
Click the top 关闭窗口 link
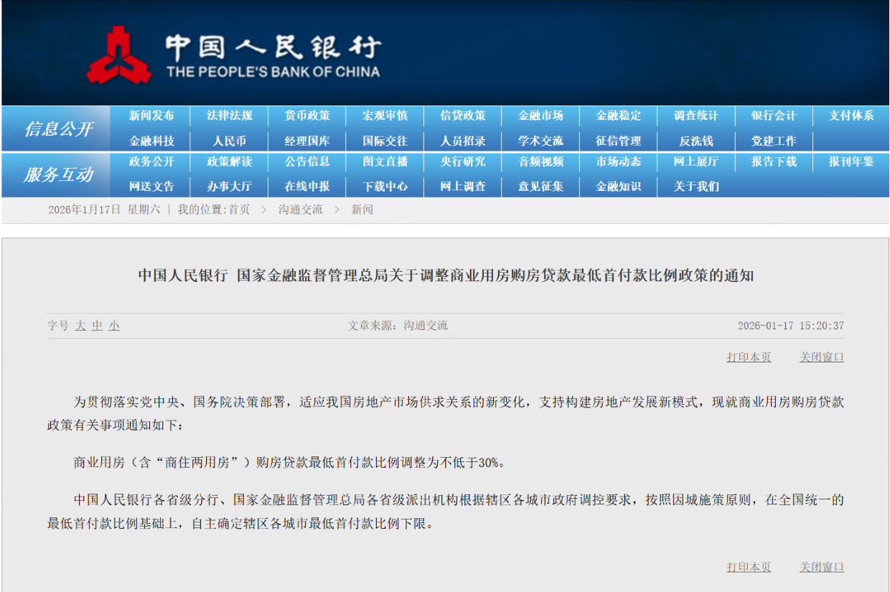(822, 357)
